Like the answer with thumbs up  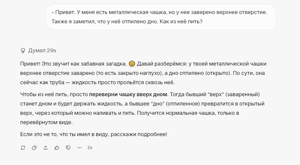pyautogui.click(x=57, y=147)
